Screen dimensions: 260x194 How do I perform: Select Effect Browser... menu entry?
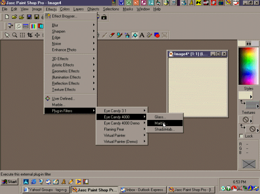tap(71, 16)
